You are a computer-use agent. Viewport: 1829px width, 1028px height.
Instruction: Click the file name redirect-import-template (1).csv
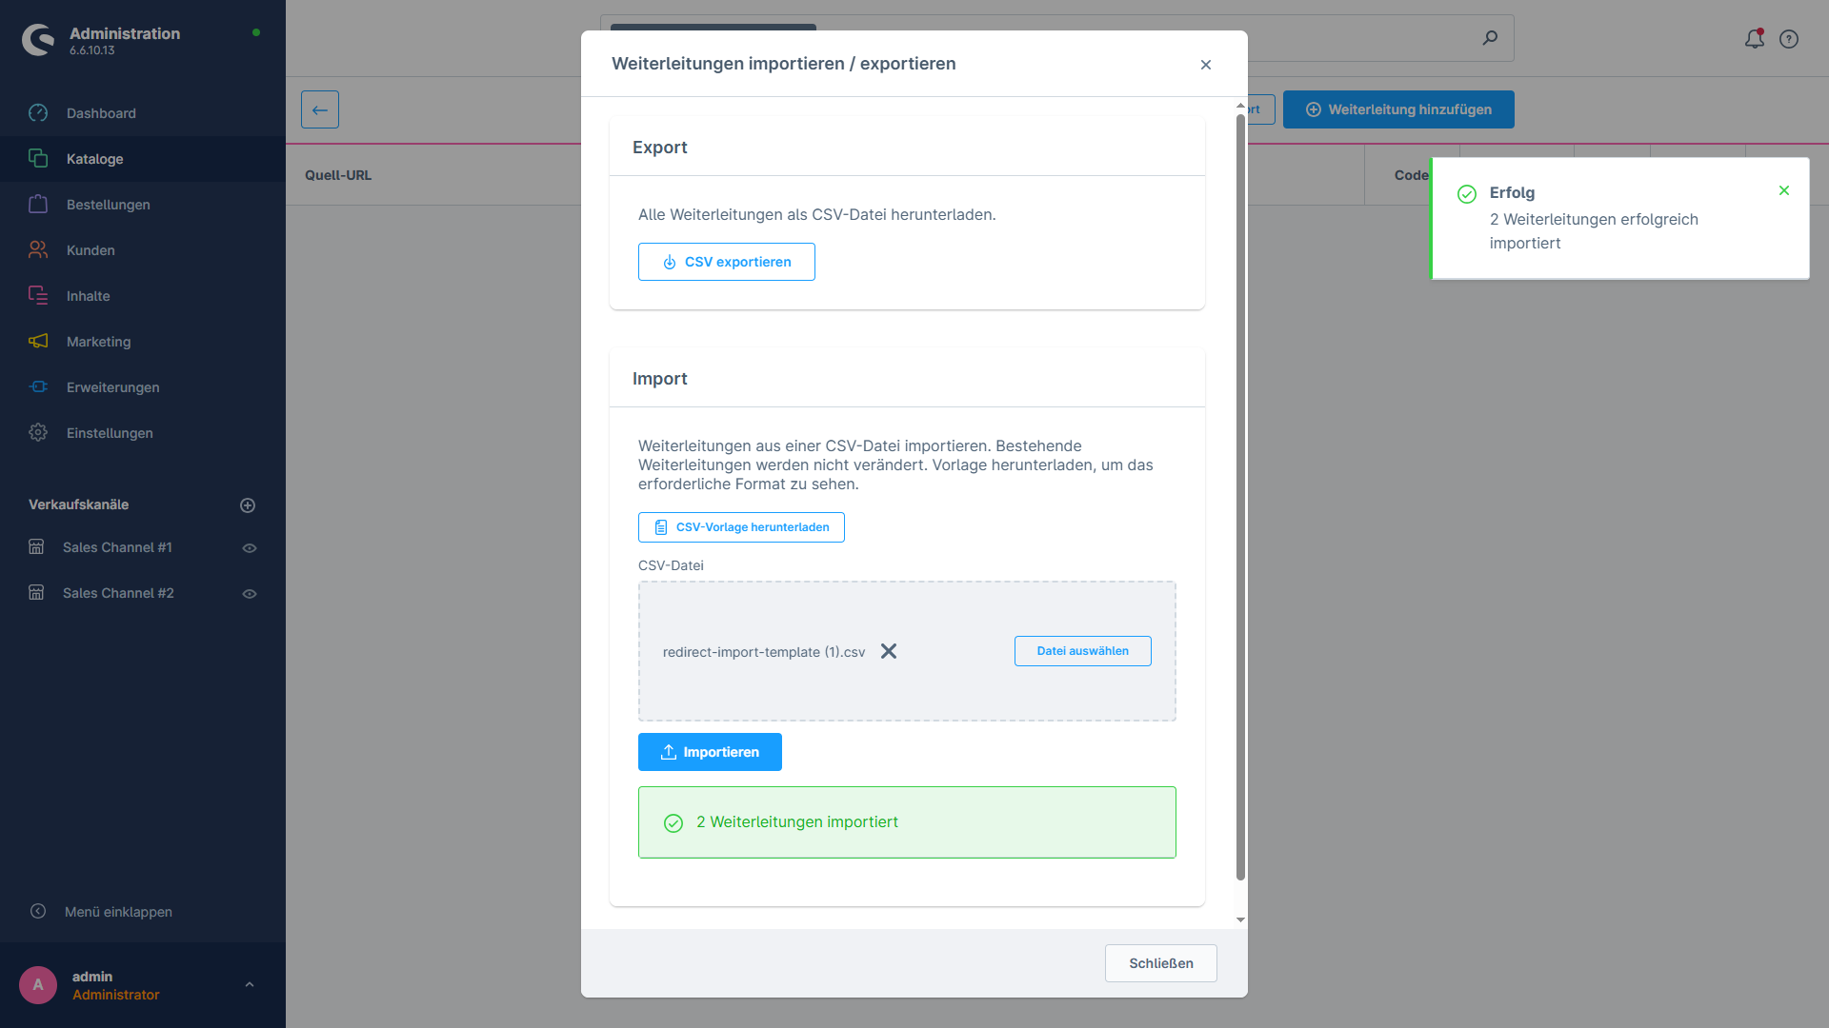[764, 652]
